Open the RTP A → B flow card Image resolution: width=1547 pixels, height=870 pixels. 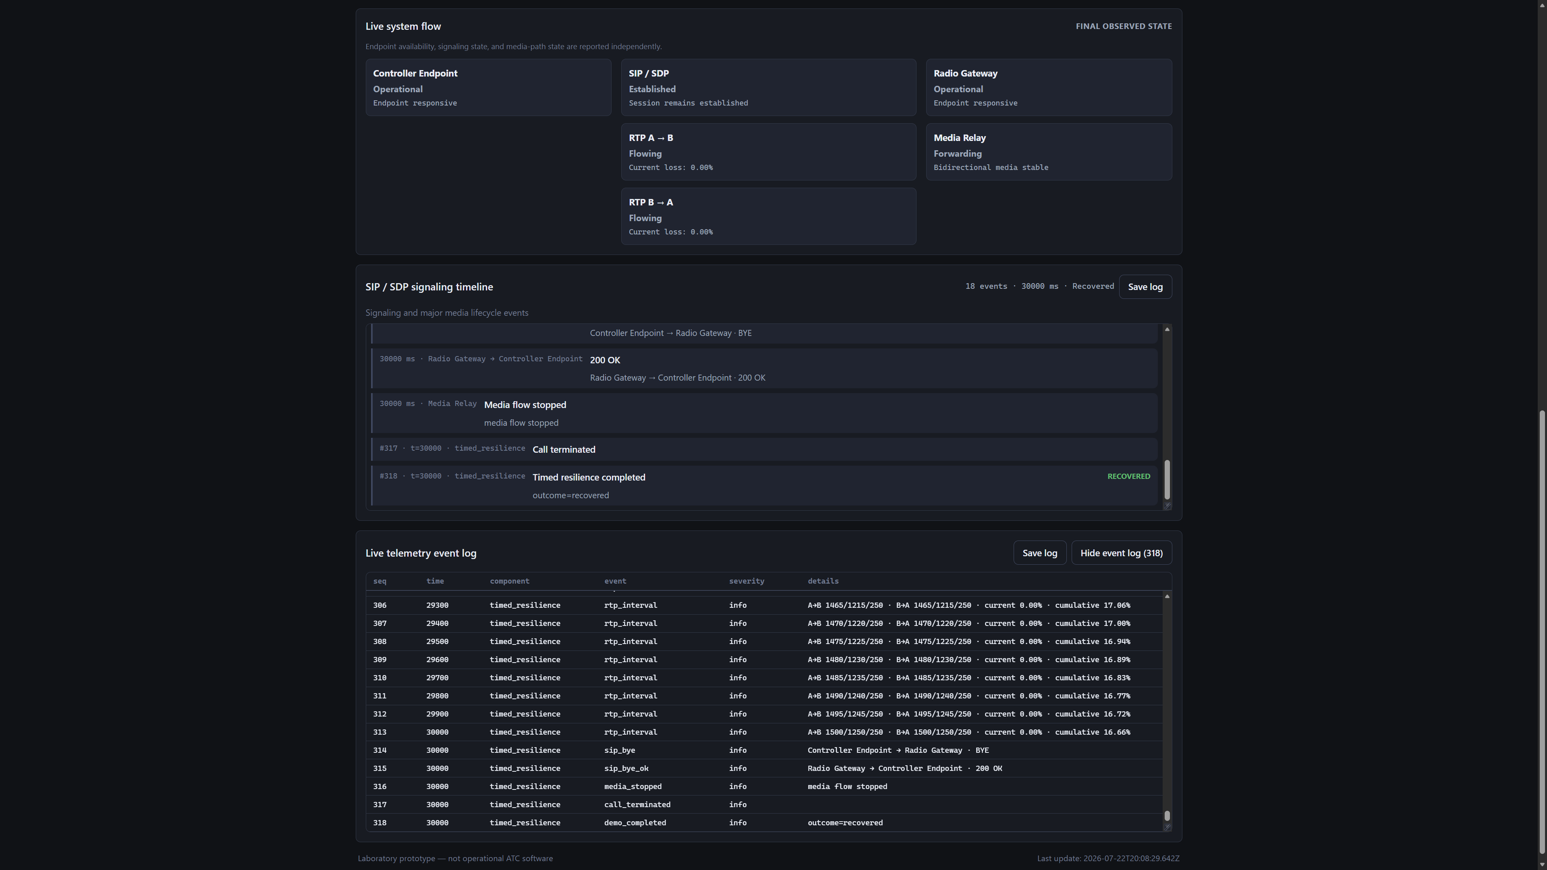click(768, 152)
